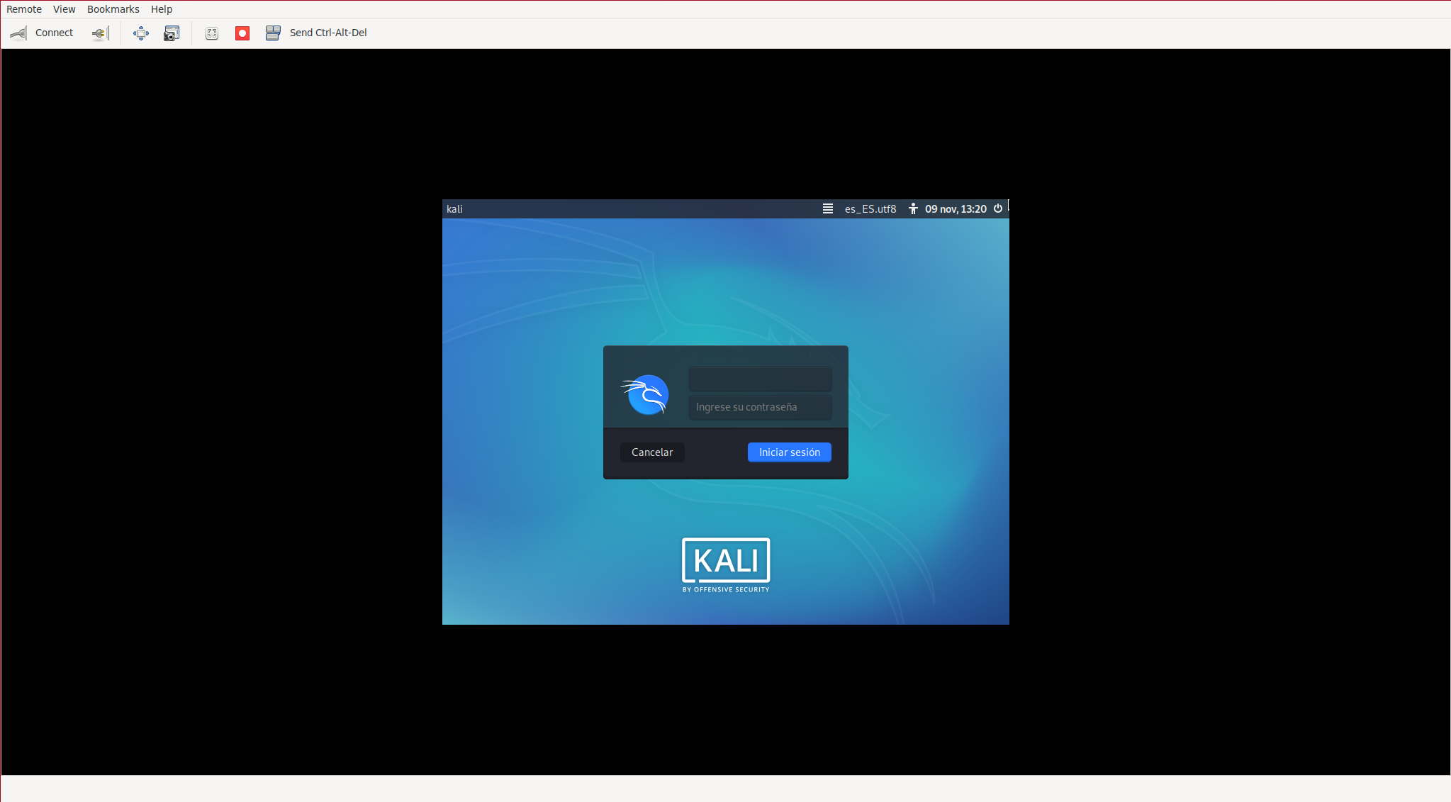Click the fullscreen arrows toolbar icon
This screenshot has width=1451, height=802.
(x=141, y=33)
